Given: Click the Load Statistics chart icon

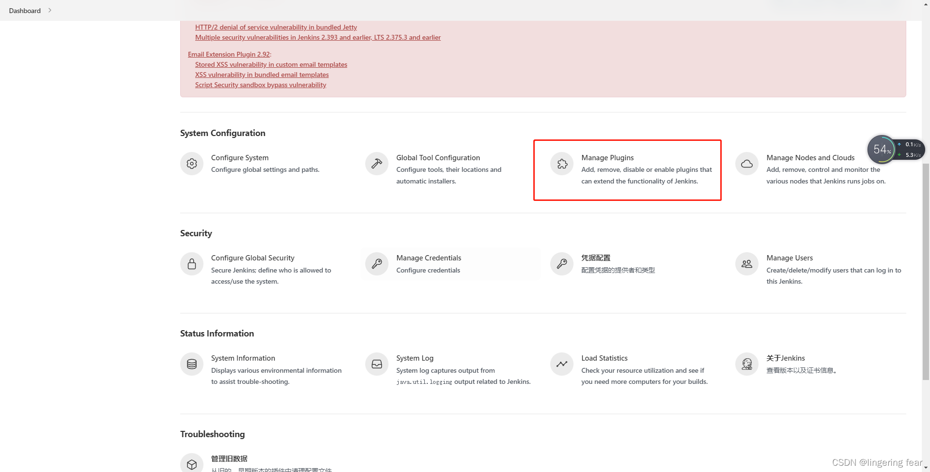Looking at the screenshot, I should [562, 364].
